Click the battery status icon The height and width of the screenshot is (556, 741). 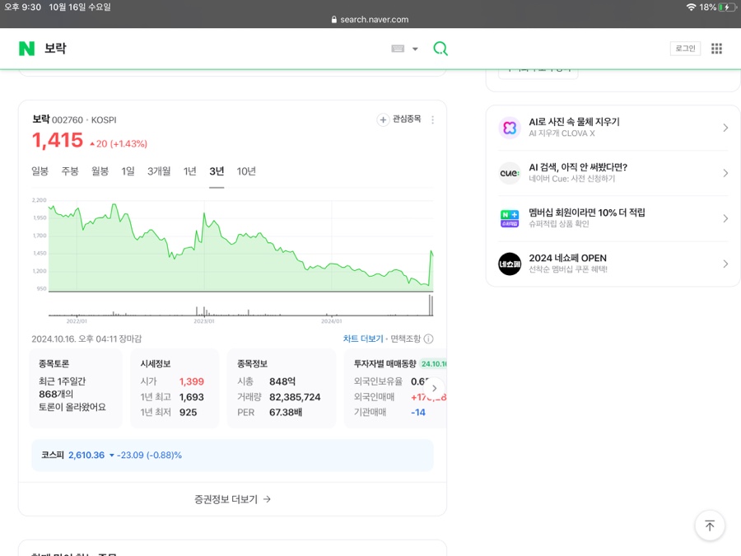coord(727,7)
